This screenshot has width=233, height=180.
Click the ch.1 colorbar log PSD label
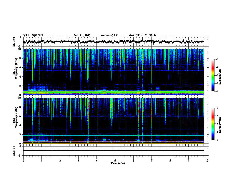(220, 77)
